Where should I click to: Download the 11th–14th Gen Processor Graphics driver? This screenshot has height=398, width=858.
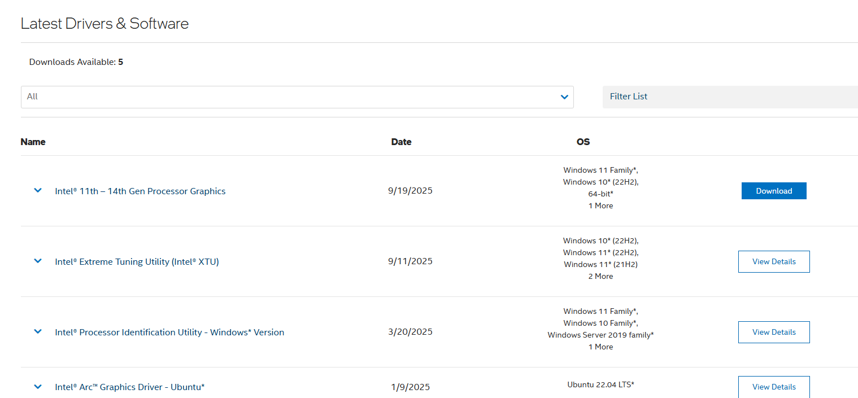click(774, 191)
